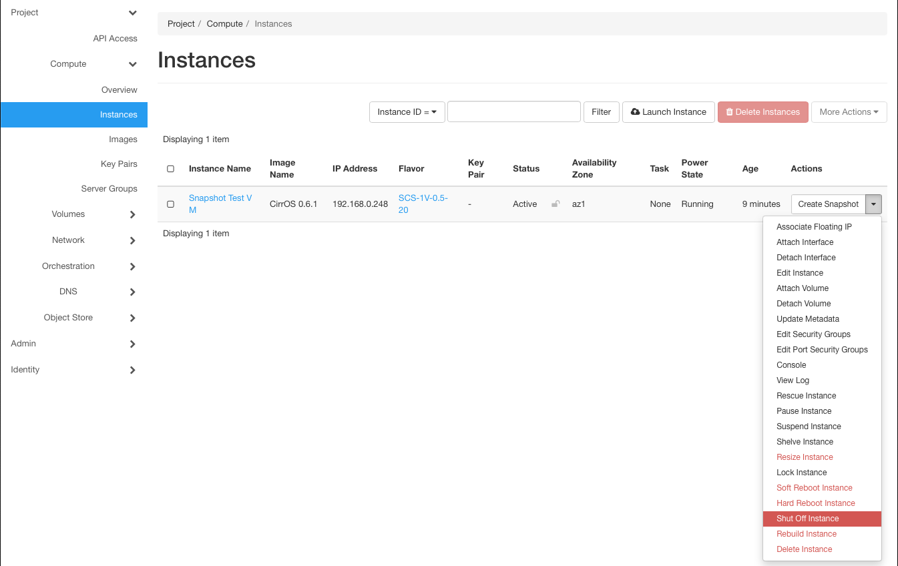Select Resize Instance menu entry

[x=822, y=457]
